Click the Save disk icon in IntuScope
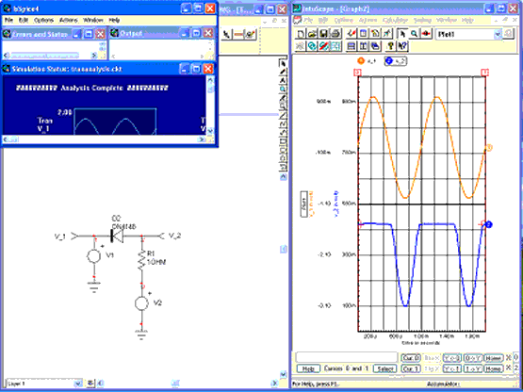Viewport: 523px width, 392px height. pos(323,34)
